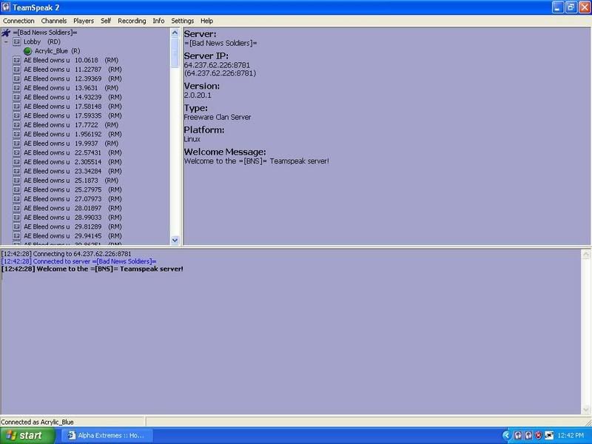Screen dimensions: 592x444
Task: Click channel icon for AE Bleed 11.22787
Action: 16,70
